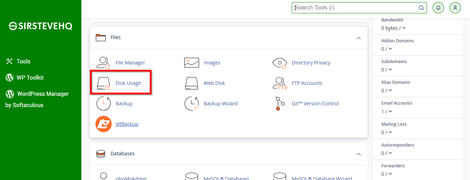Collapse the Databases section chevron

pyautogui.click(x=359, y=154)
